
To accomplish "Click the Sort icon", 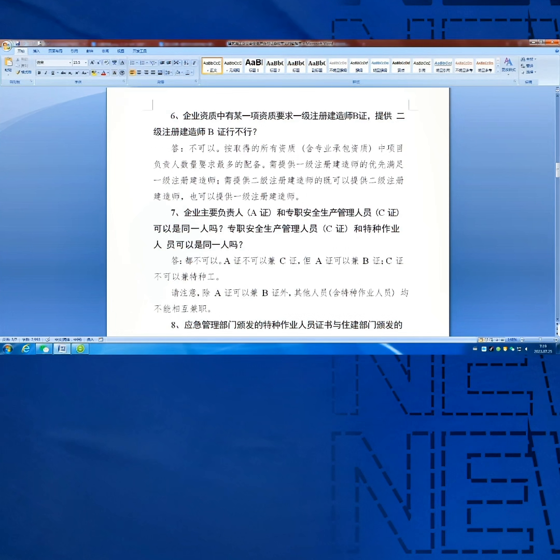I will pos(186,63).
